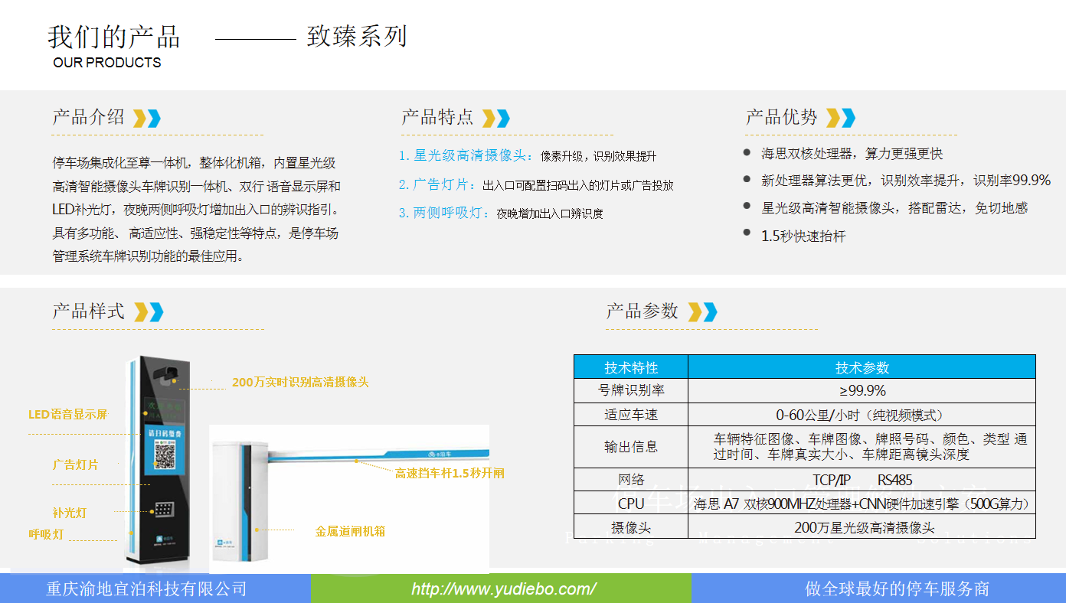Screen dimensions: 1066x603
Task: Click the double-chevron icon beside 产品优势
Action: [x=840, y=119]
